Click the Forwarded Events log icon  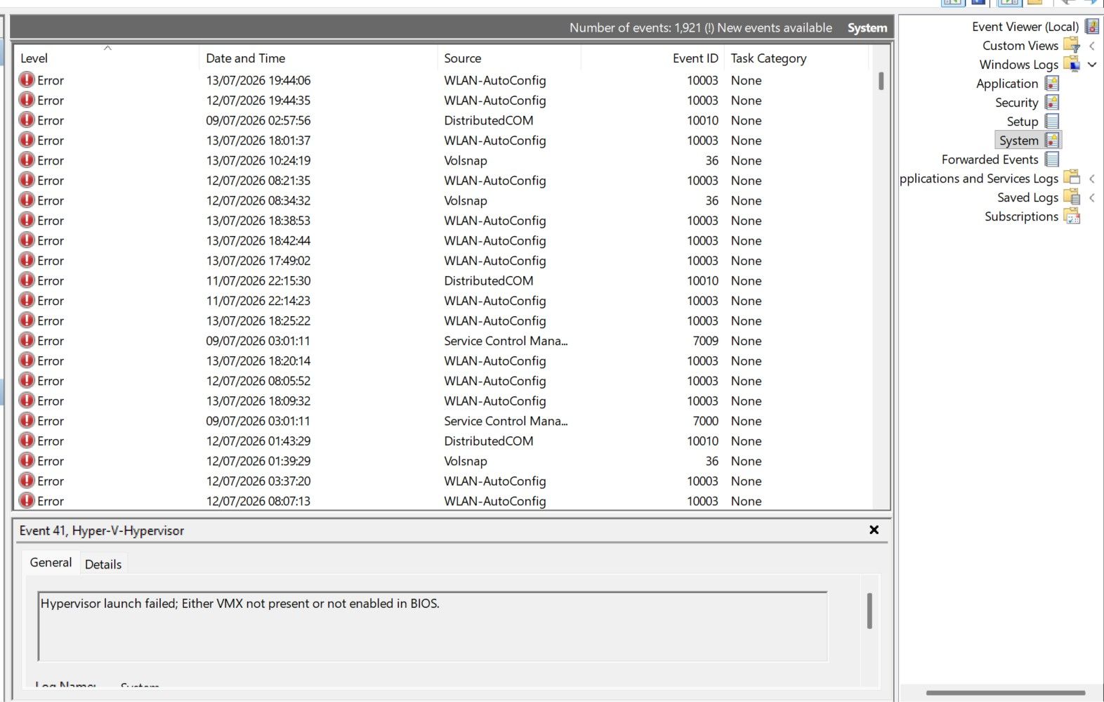tap(1051, 160)
